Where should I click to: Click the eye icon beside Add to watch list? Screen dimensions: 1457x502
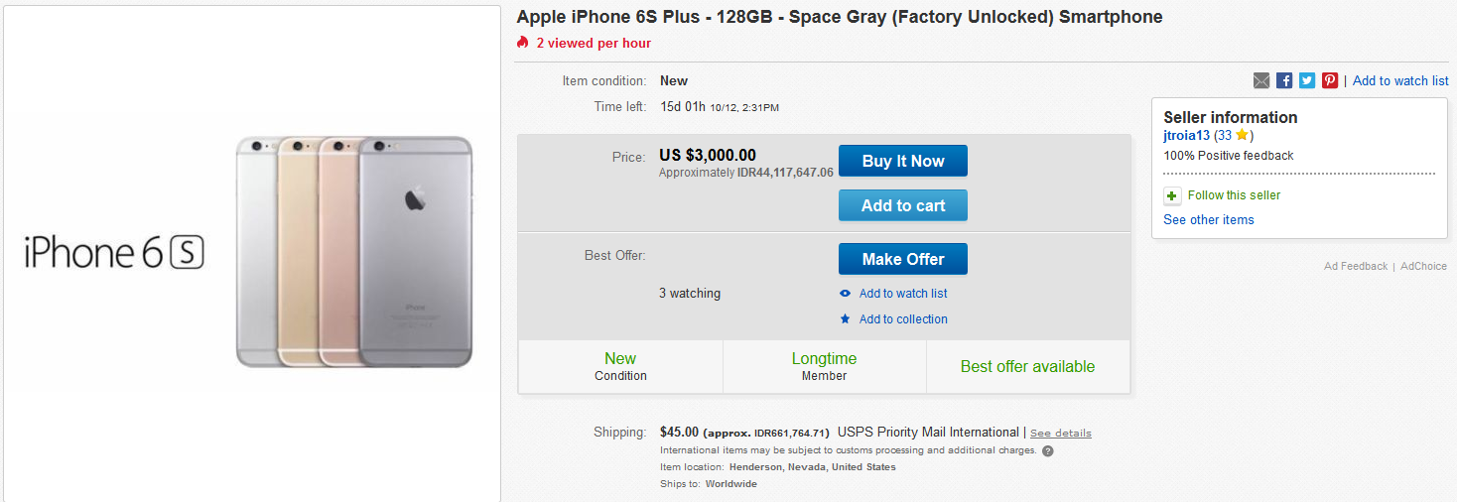846,294
